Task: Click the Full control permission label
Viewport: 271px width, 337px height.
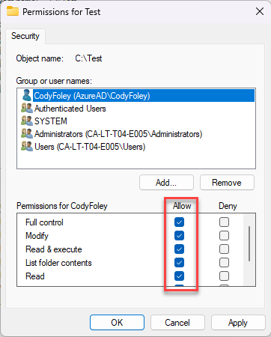Action: click(44, 222)
